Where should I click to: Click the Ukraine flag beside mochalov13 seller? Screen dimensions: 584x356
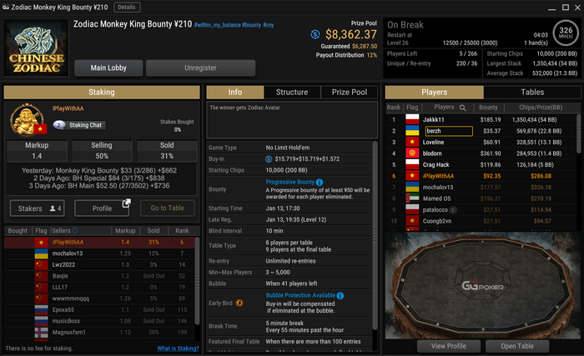(42, 253)
